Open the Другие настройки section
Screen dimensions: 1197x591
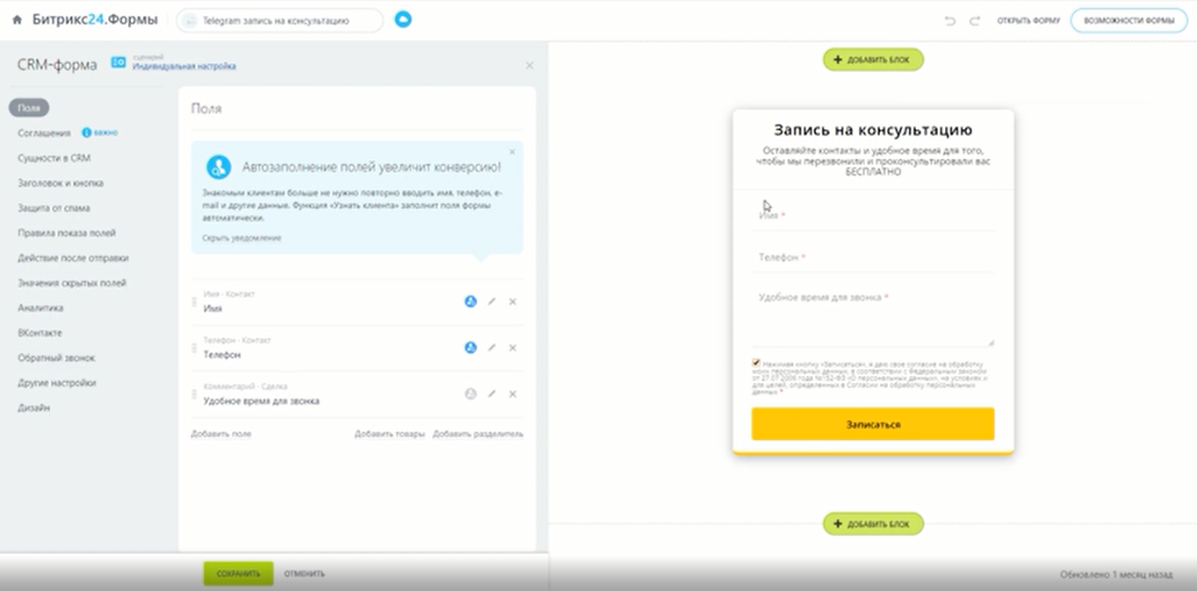click(x=57, y=383)
